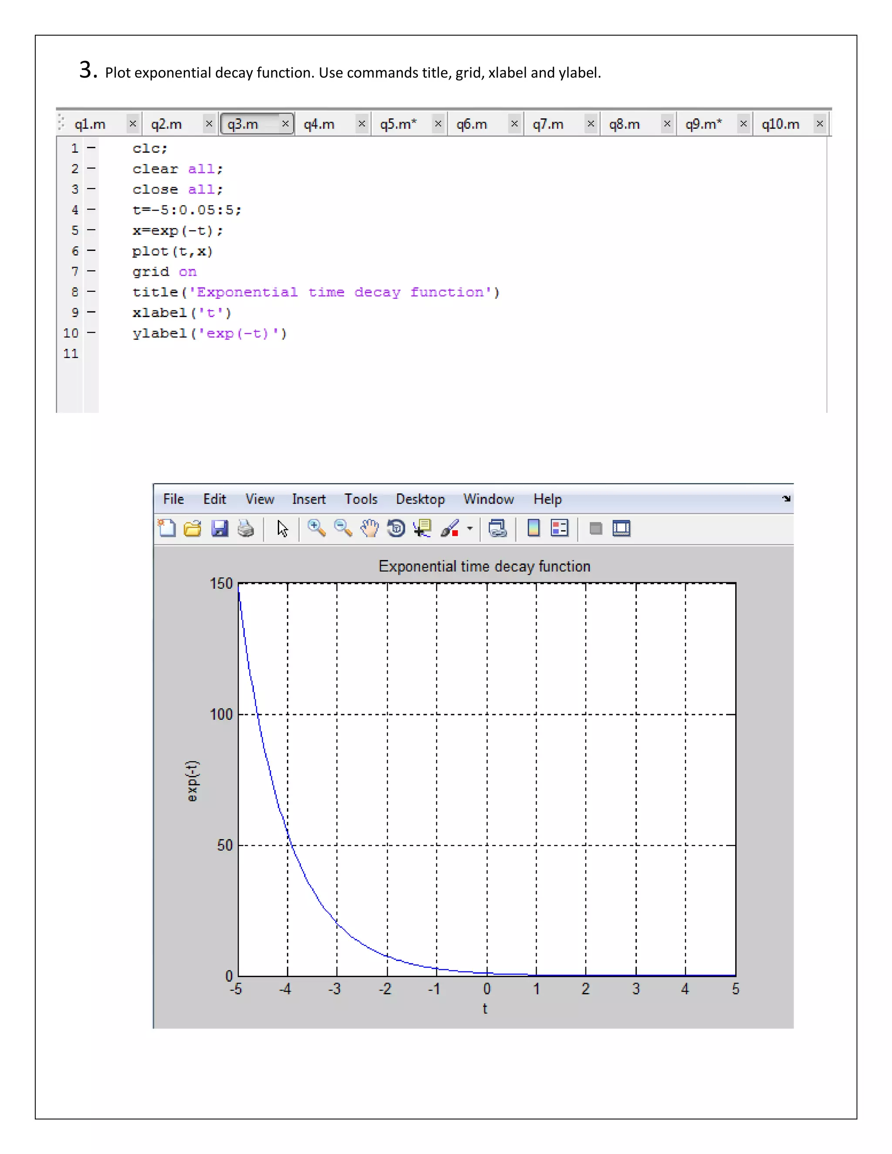Toggle the Edit Plot arrow tool

(x=283, y=528)
